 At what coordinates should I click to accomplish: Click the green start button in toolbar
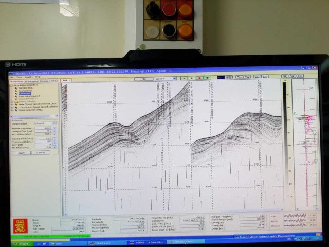coord(207,78)
